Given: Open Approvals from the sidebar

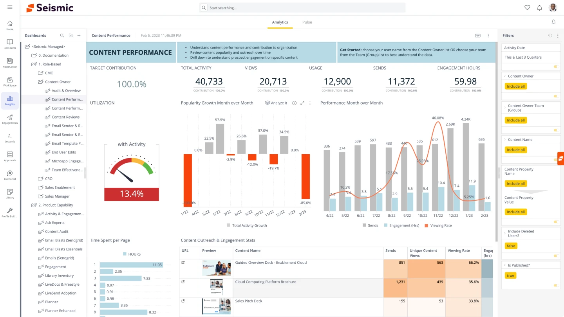Looking at the screenshot, I should [x=10, y=157].
